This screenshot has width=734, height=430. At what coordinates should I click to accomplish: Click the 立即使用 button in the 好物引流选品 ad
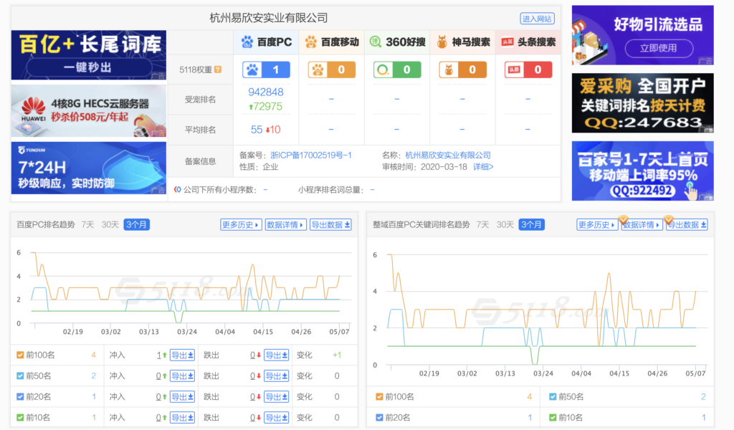(x=659, y=48)
